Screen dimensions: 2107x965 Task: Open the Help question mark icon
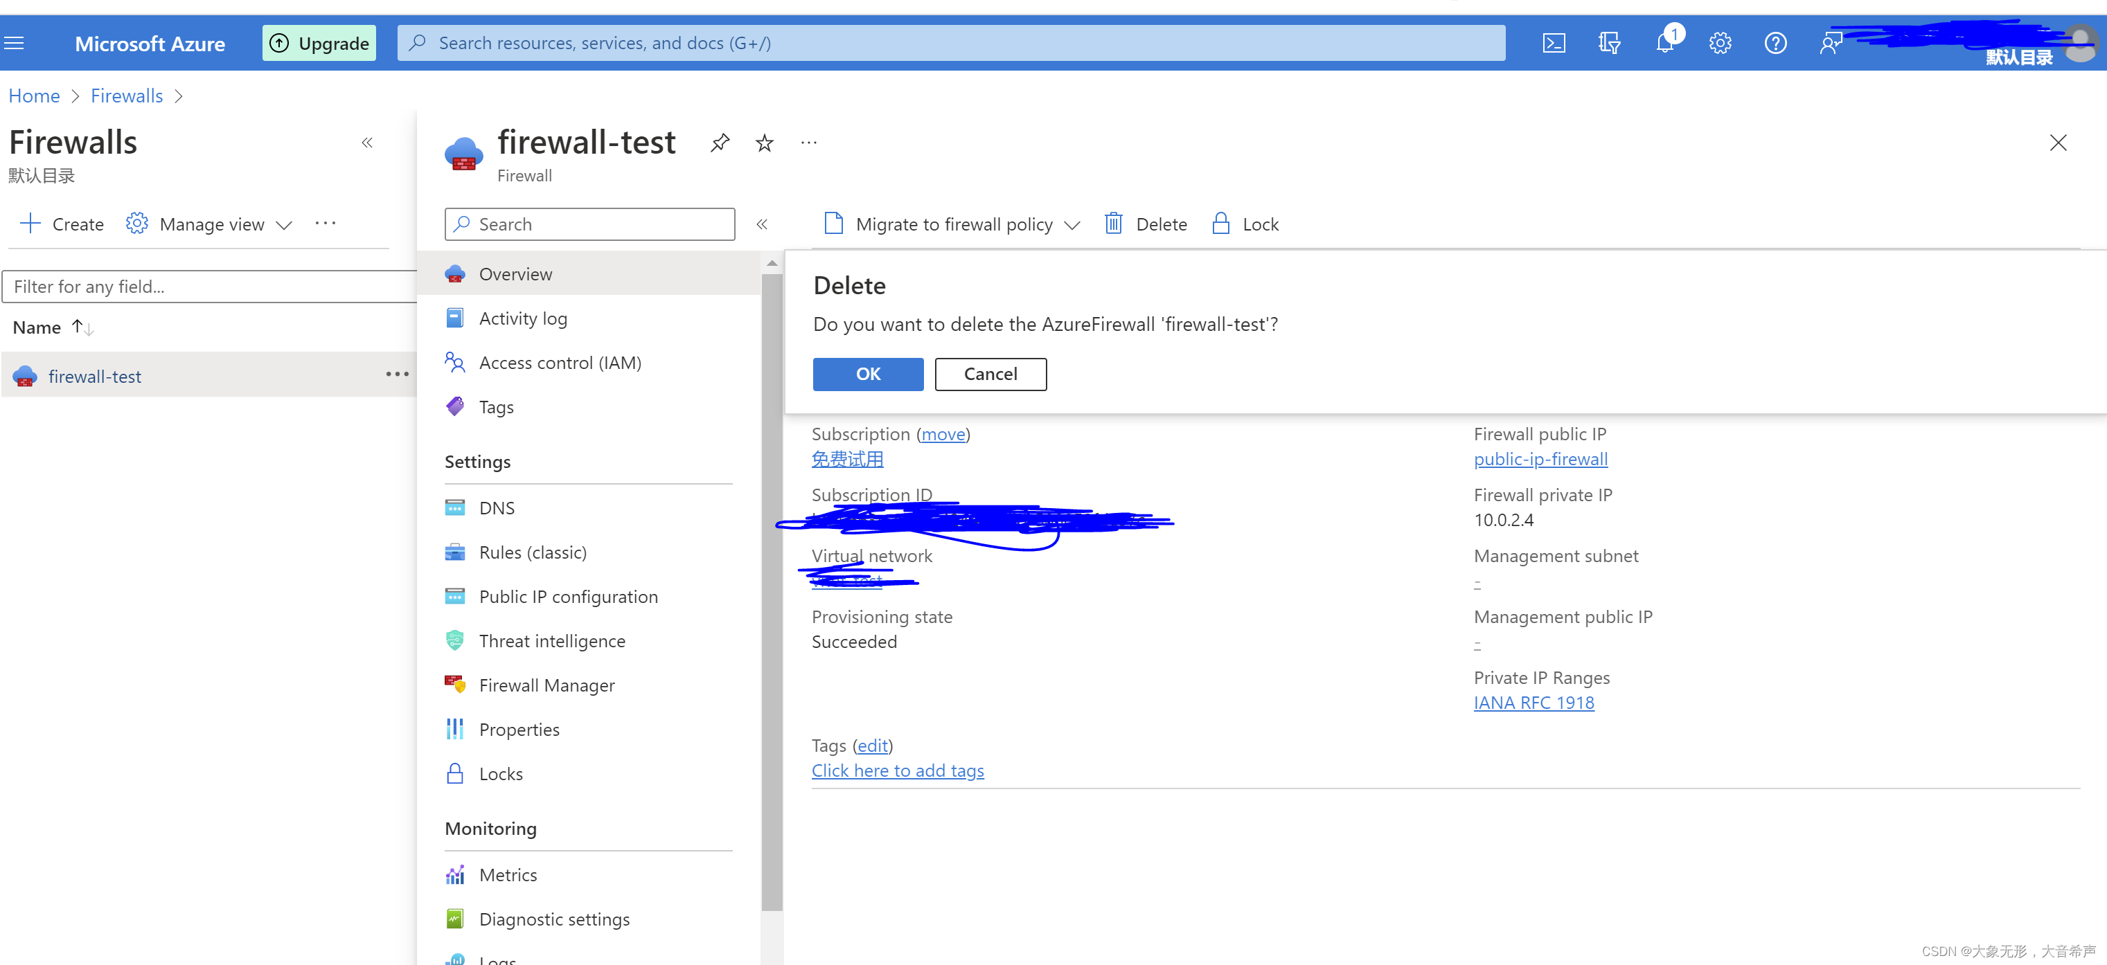pos(1776,42)
